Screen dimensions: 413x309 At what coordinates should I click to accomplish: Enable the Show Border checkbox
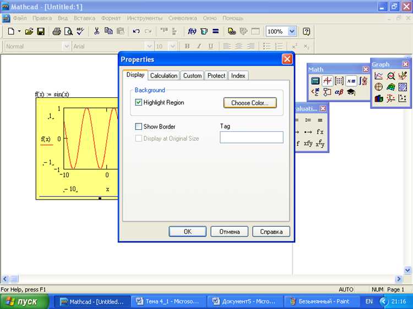139,126
